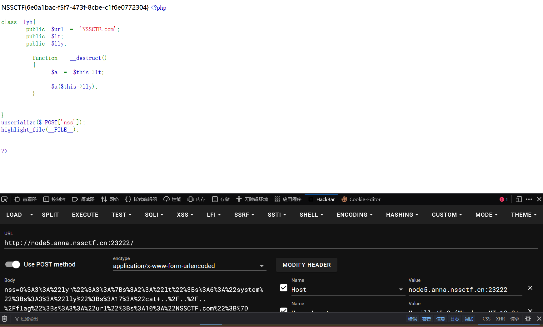543x327 pixels.
Task: Open the Host header name dropdown
Action: 348,290
